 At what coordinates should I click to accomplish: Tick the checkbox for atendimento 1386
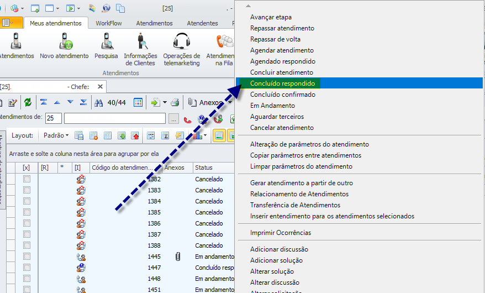[27, 223]
